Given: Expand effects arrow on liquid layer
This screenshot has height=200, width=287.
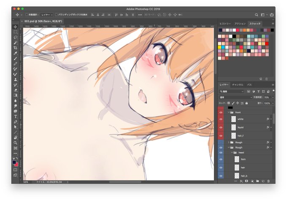Looking at the screenshot, I should point(271,127).
